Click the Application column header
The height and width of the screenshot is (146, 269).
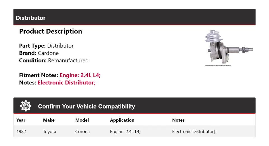pos(122,120)
